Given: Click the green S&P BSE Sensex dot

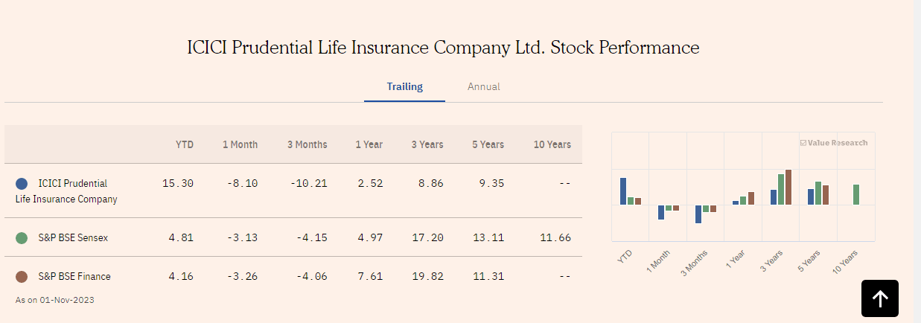Looking at the screenshot, I should pyautogui.click(x=22, y=238).
